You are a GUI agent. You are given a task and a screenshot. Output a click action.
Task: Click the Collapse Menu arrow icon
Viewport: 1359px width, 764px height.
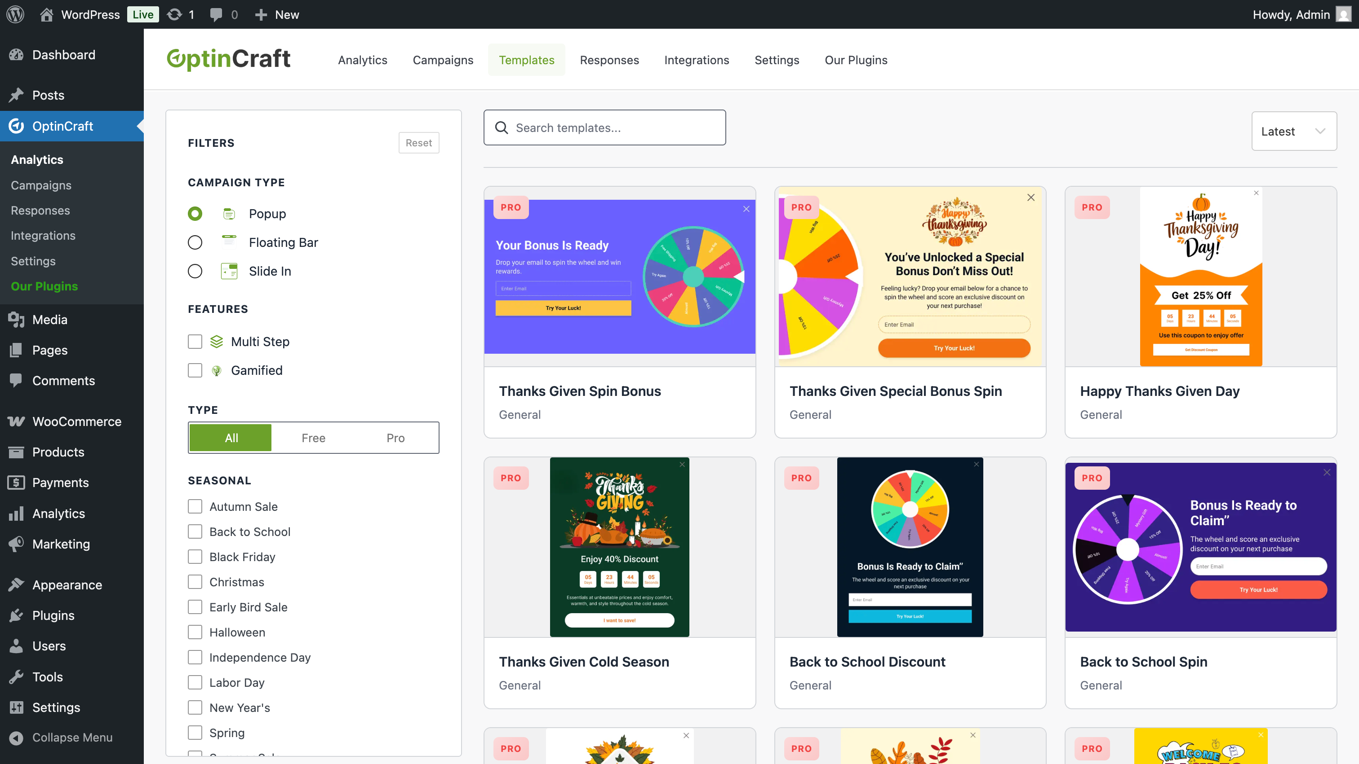click(16, 737)
